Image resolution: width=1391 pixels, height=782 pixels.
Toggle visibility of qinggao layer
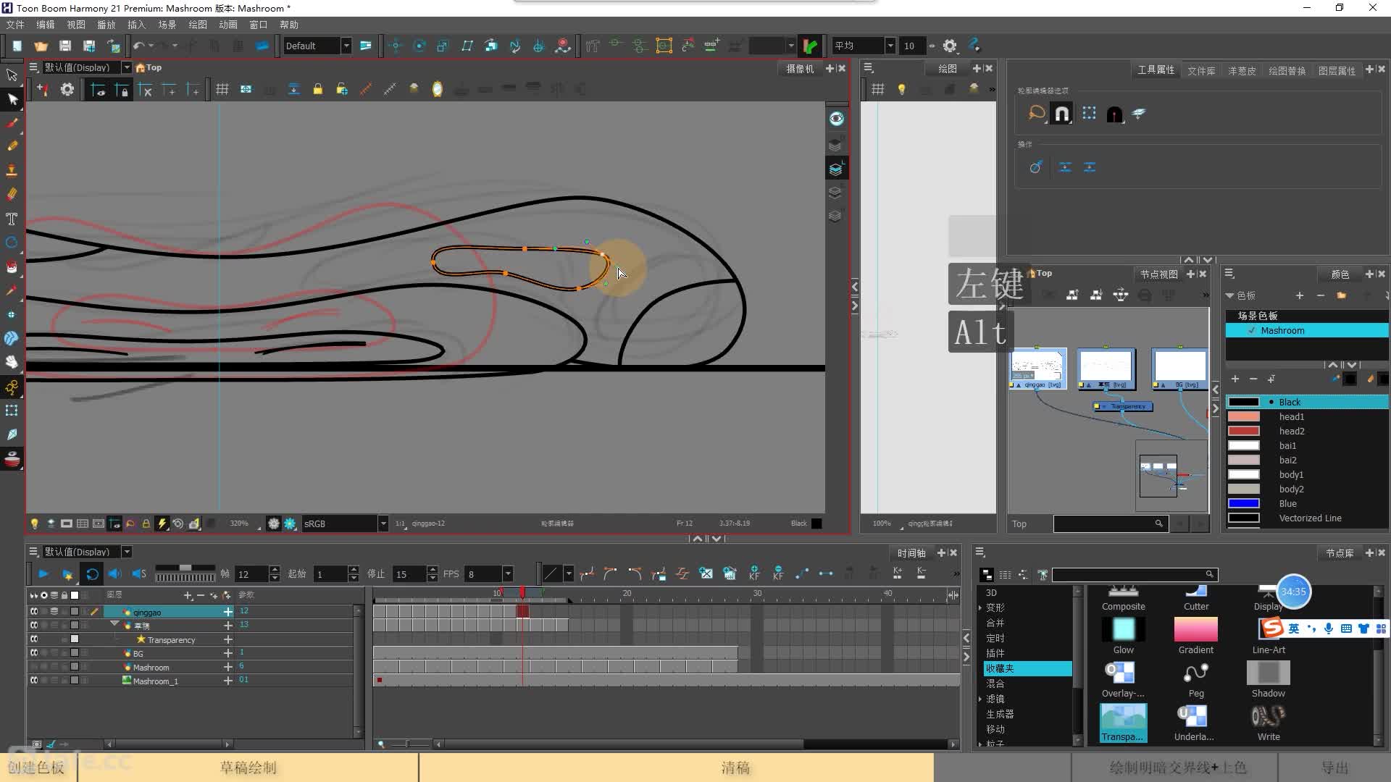34,612
